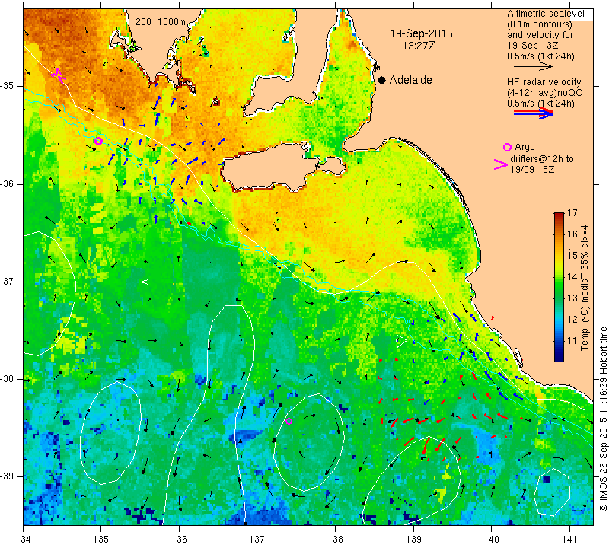Click the '(0.1m contours)' legend text
The height and width of the screenshot is (548, 609).
click(x=539, y=24)
